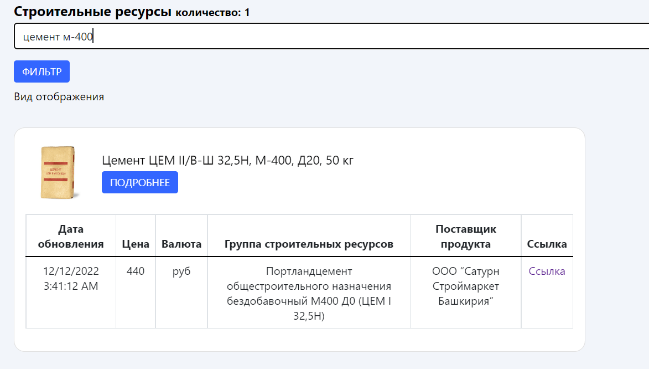Click the Поставщик продукта column header

point(466,237)
